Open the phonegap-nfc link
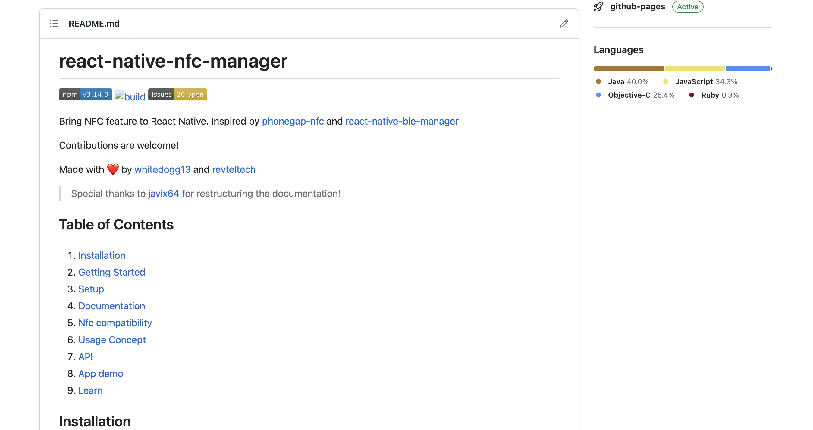The image size is (813, 430). click(x=293, y=121)
